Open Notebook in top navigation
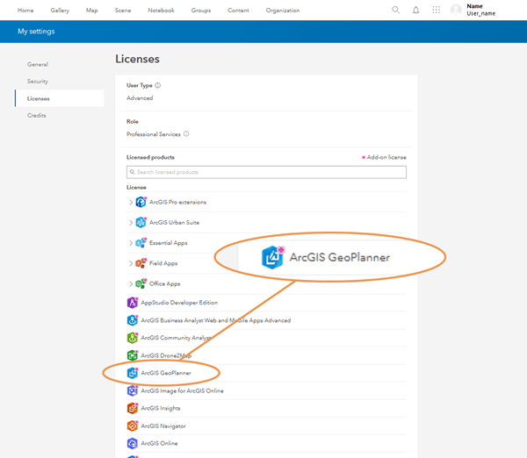The image size is (527, 458). point(161,11)
